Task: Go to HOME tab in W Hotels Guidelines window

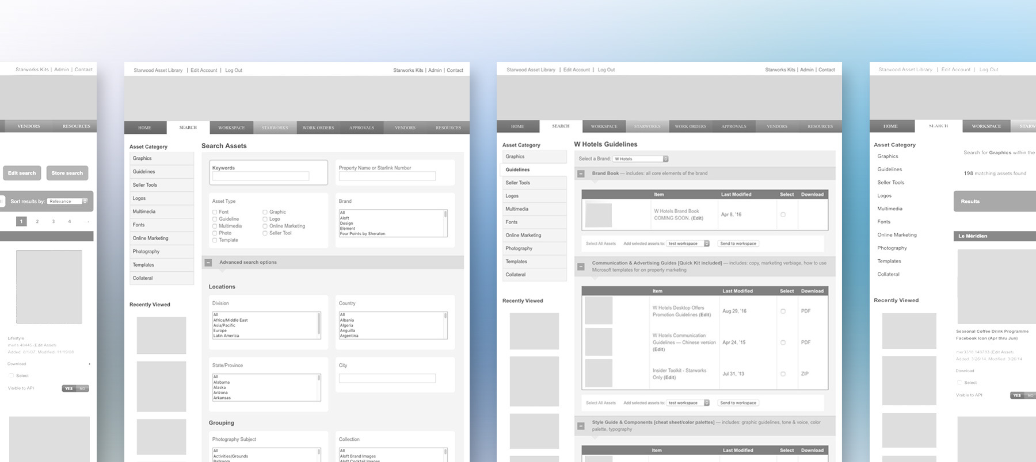Action: [517, 126]
